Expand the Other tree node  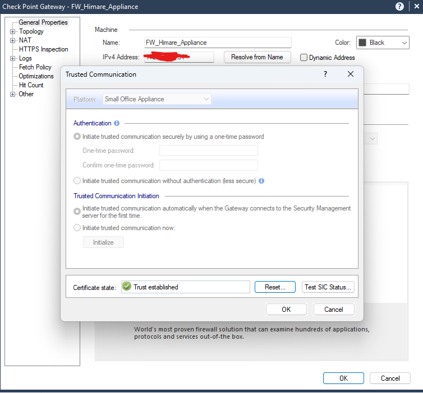(12, 94)
